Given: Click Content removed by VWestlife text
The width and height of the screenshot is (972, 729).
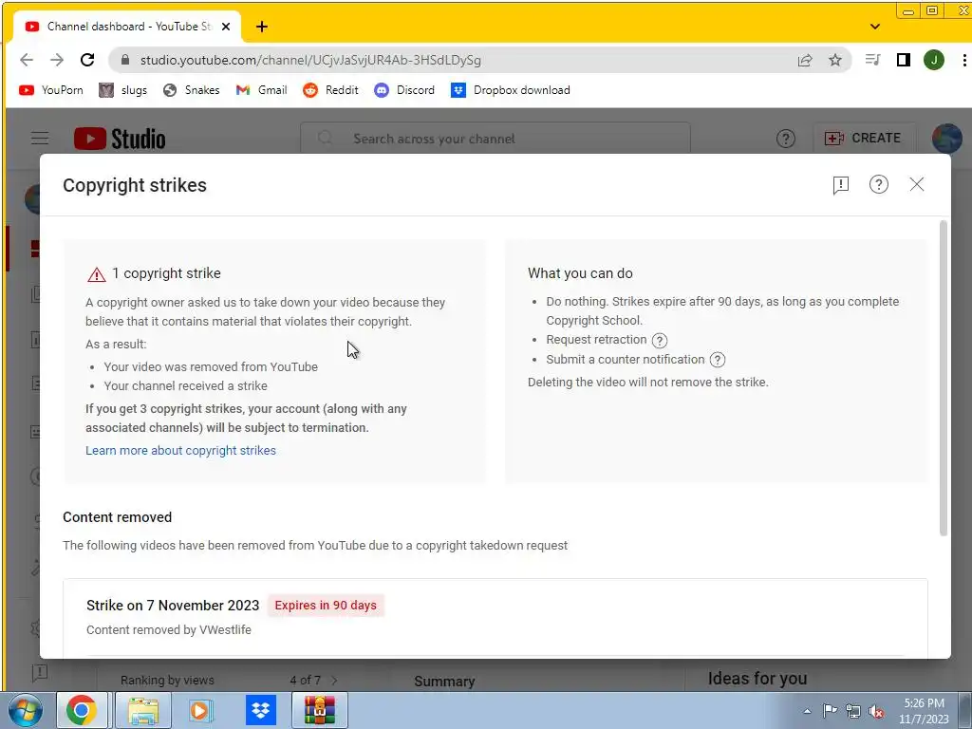Looking at the screenshot, I should [x=169, y=630].
